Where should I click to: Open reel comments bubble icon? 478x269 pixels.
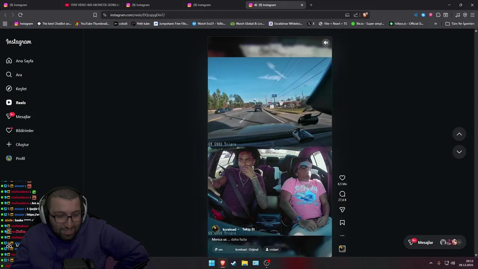[342, 194]
